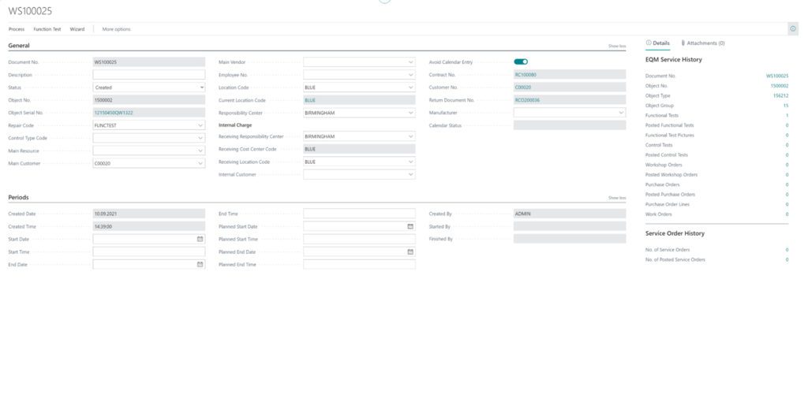
Task: Click Show less in the General section
Action: (616, 47)
